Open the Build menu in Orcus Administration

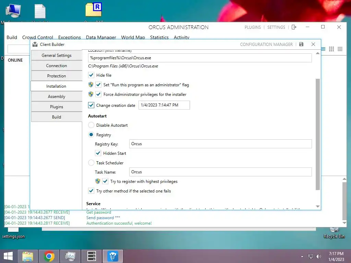pyautogui.click(x=12, y=37)
